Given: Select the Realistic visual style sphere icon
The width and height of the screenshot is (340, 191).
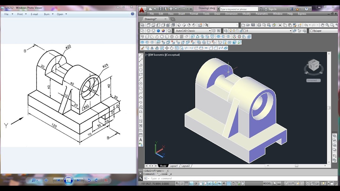Looking at the screenshot, I should pyautogui.click(x=158, y=31).
